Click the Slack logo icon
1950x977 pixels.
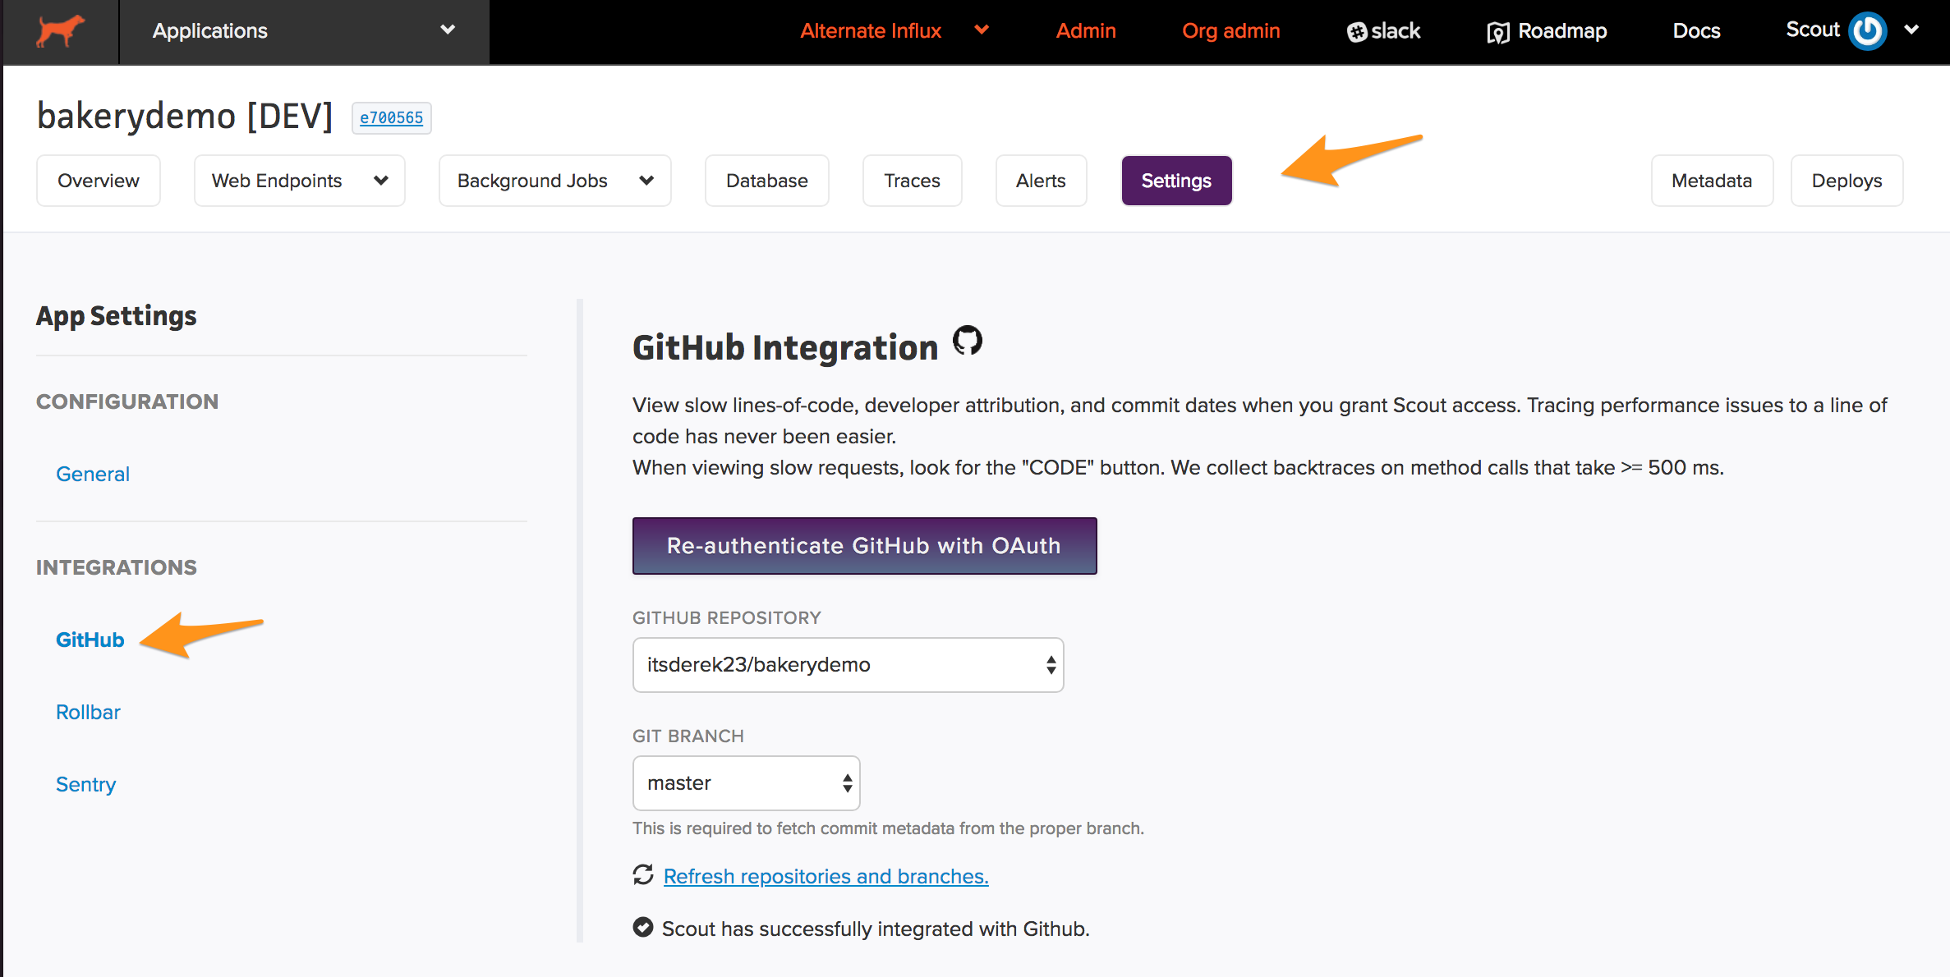[1357, 31]
